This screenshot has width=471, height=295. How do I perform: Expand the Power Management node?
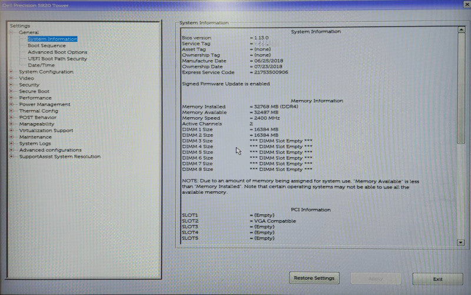point(11,104)
